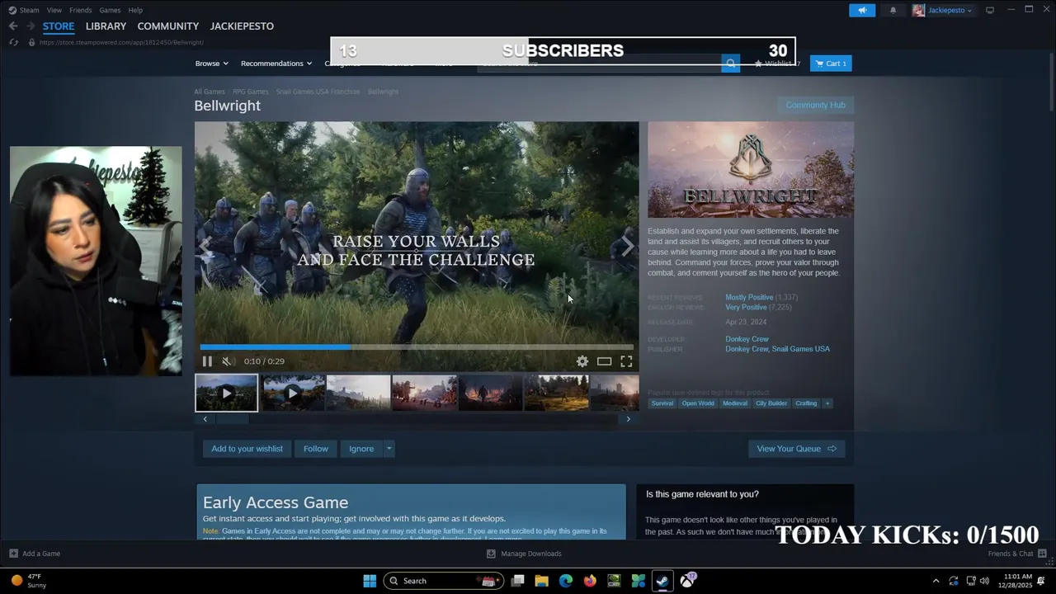This screenshot has width=1056, height=594.
Task: Go to the STORE tab
Action: coord(59,26)
